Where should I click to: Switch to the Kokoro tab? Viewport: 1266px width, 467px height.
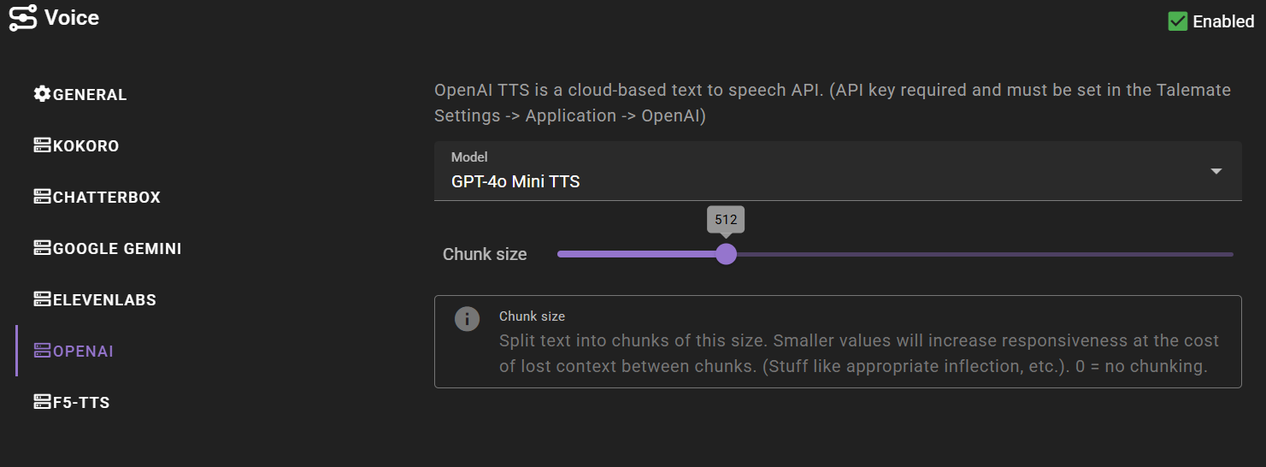pos(76,145)
